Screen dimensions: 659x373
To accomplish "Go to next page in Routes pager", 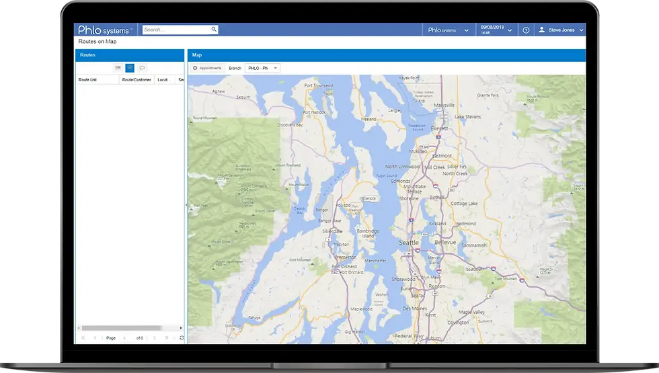I will click(x=154, y=337).
